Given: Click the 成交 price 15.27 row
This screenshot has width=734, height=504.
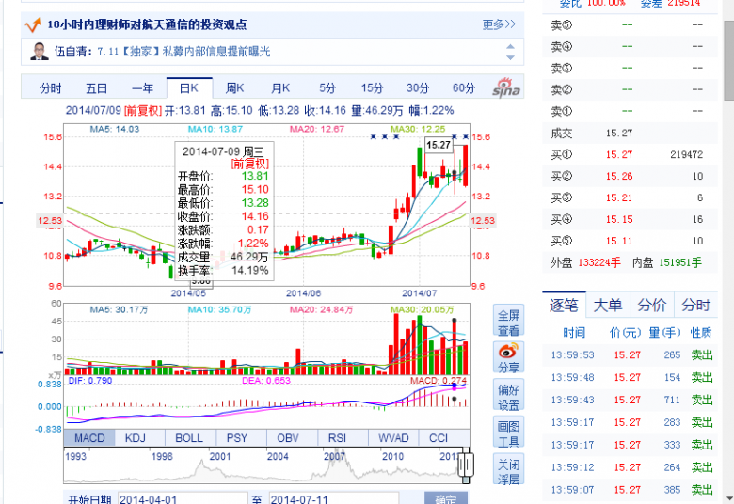Looking at the screenshot, I should (630, 133).
